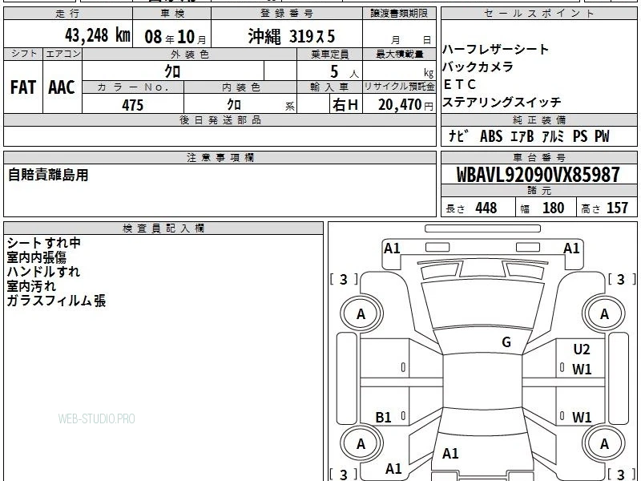Click inspector note ガラスフィルム張
Screen dimensions: 641x481
(56, 301)
